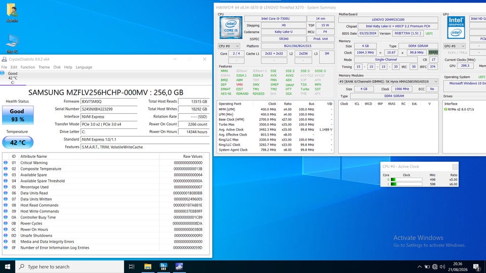Click the 42 °C temperature button
This screenshot has width=486, height=273.
click(x=18, y=143)
